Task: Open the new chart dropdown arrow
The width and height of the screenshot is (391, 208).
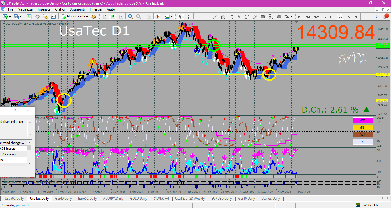Action: coord(10,17)
